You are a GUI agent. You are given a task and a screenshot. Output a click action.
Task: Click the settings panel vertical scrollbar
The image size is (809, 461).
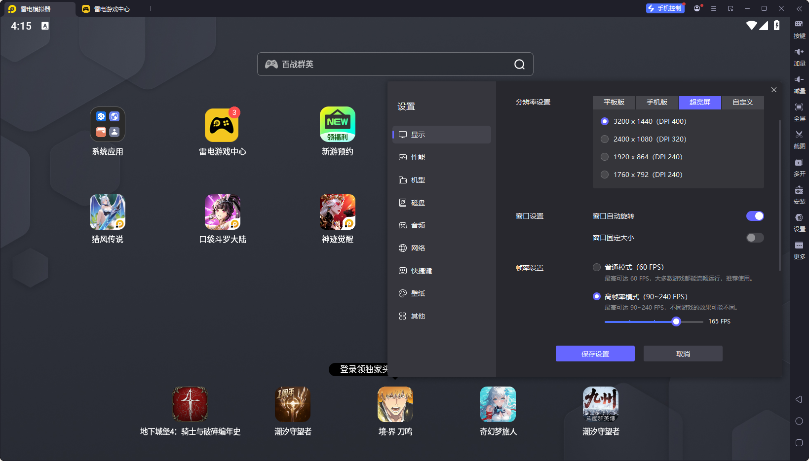pyautogui.click(x=780, y=195)
